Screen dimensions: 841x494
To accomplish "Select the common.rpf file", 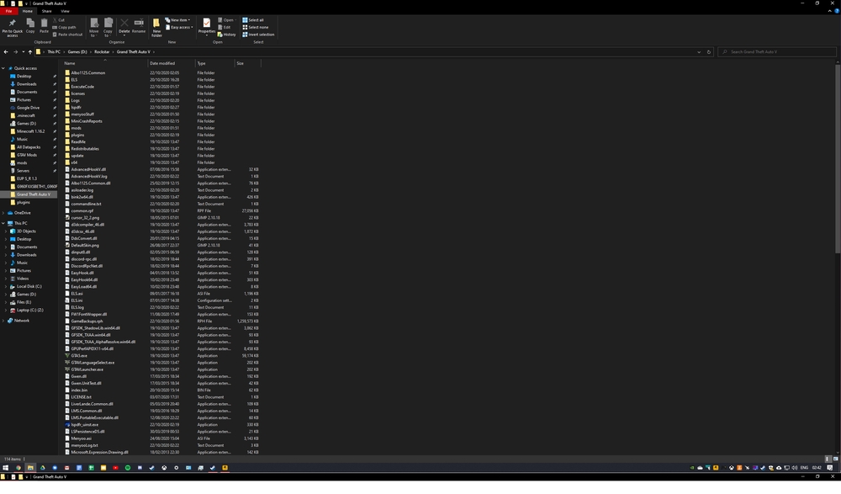I will click(82, 211).
